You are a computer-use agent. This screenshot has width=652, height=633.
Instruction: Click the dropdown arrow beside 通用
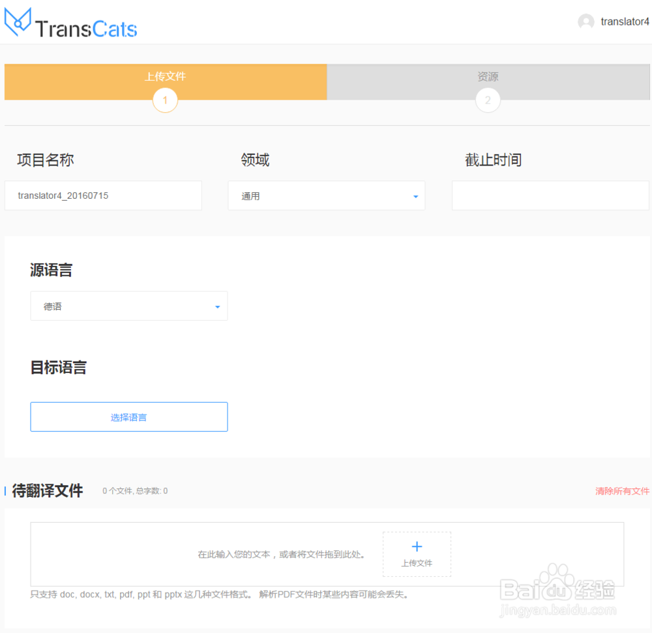[x=415, y=196]
